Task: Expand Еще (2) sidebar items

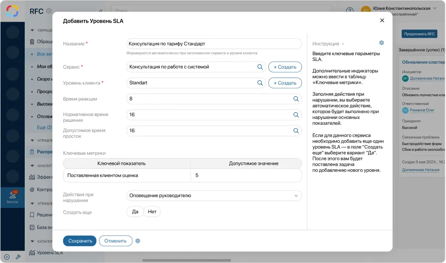Action: point(45,127)
